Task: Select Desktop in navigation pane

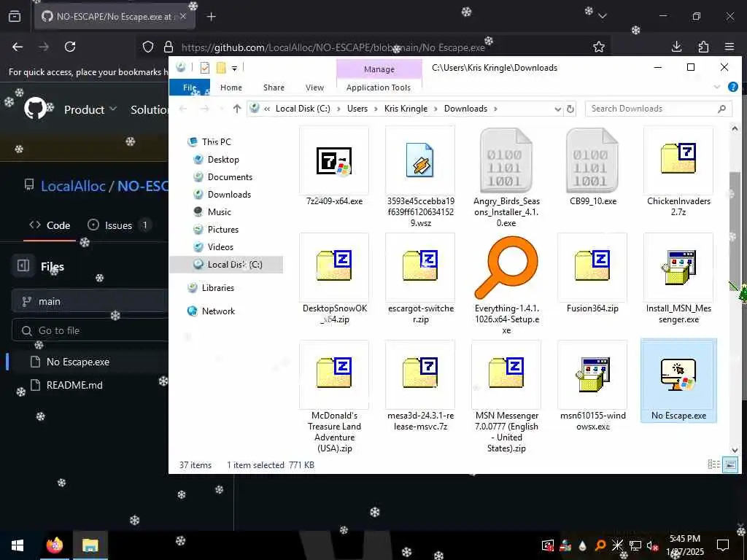Action: click(223, 160)
